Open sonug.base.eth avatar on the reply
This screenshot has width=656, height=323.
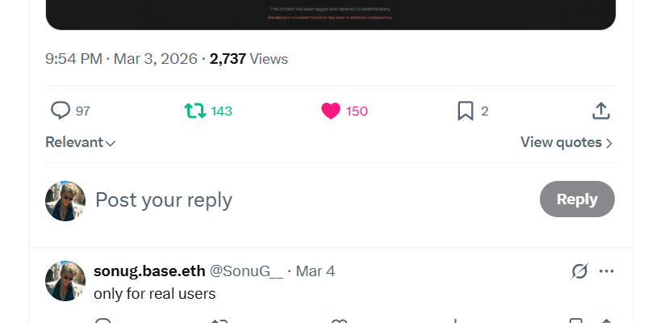pyautogui.click(x=65, y=281)
